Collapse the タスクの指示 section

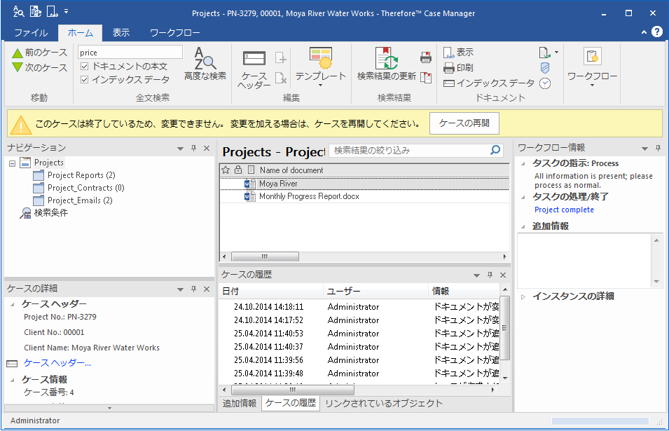pyautogui.click(x=523, y=164)
